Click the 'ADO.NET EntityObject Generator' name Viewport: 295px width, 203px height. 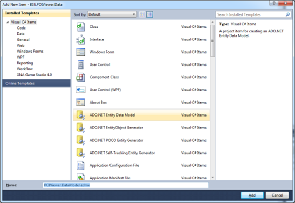[116, 128]
